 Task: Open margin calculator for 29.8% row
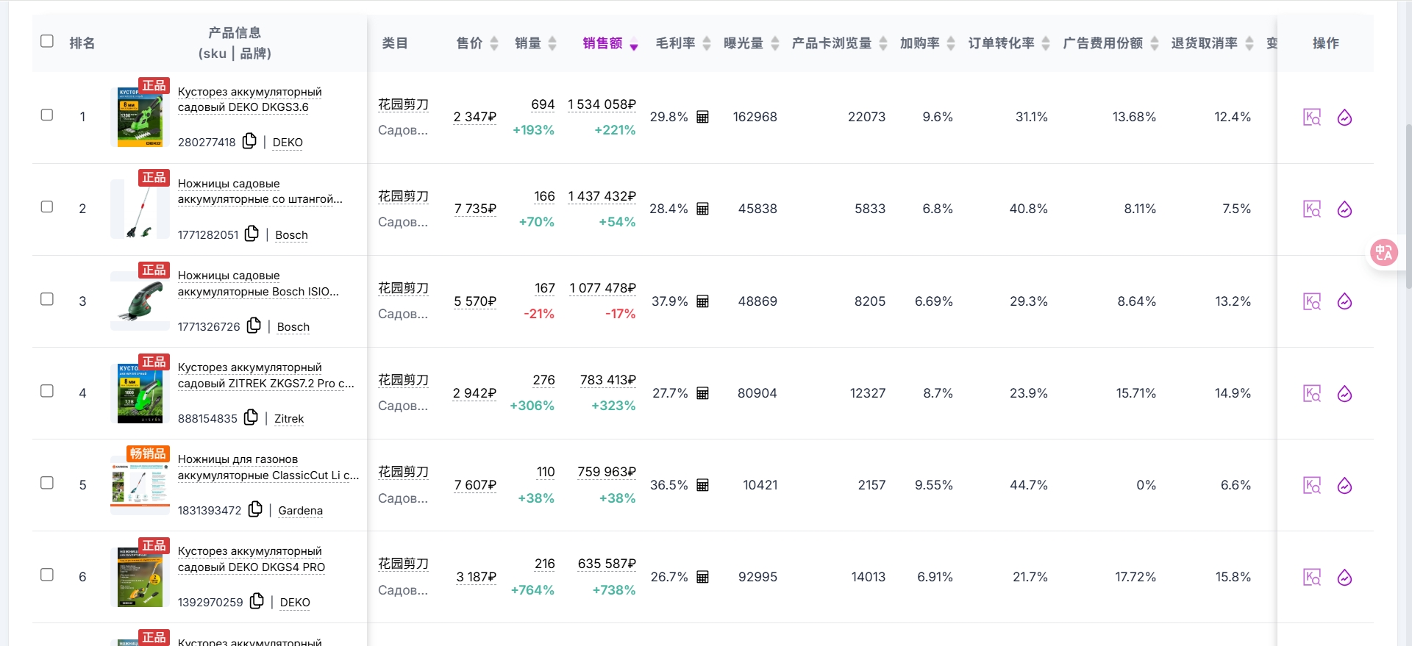pos(702,117)
